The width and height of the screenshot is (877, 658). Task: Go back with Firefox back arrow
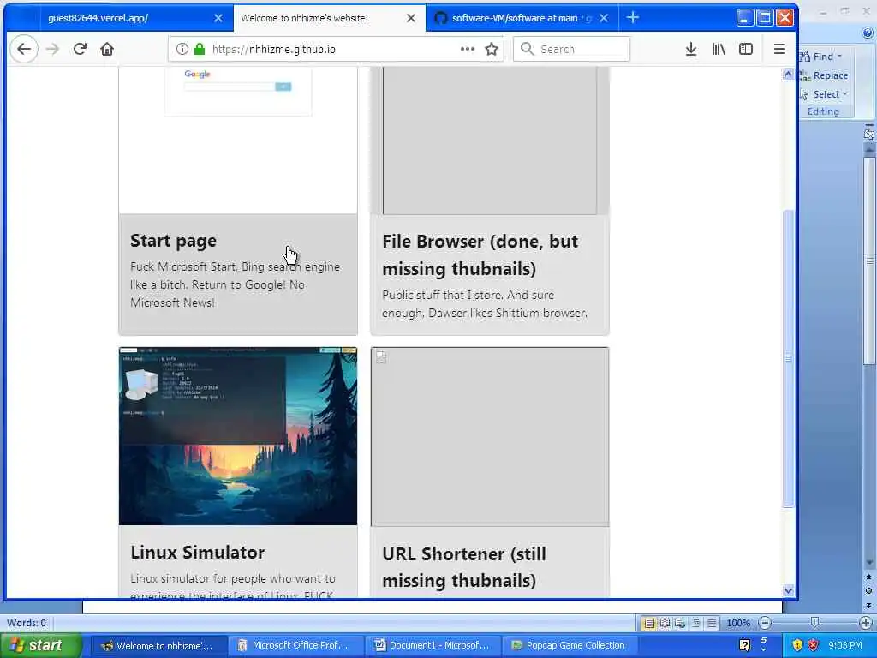[x=24, y=49]
